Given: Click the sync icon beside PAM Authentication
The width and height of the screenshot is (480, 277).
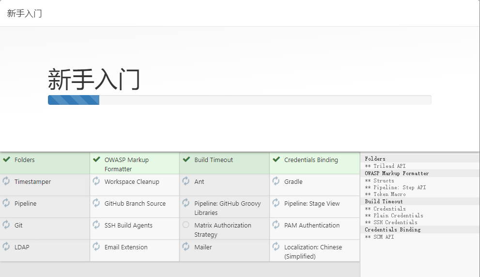Looking at the screenshot, I should (x=276, y=225).
